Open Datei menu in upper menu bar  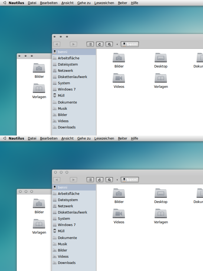[32, 3]
